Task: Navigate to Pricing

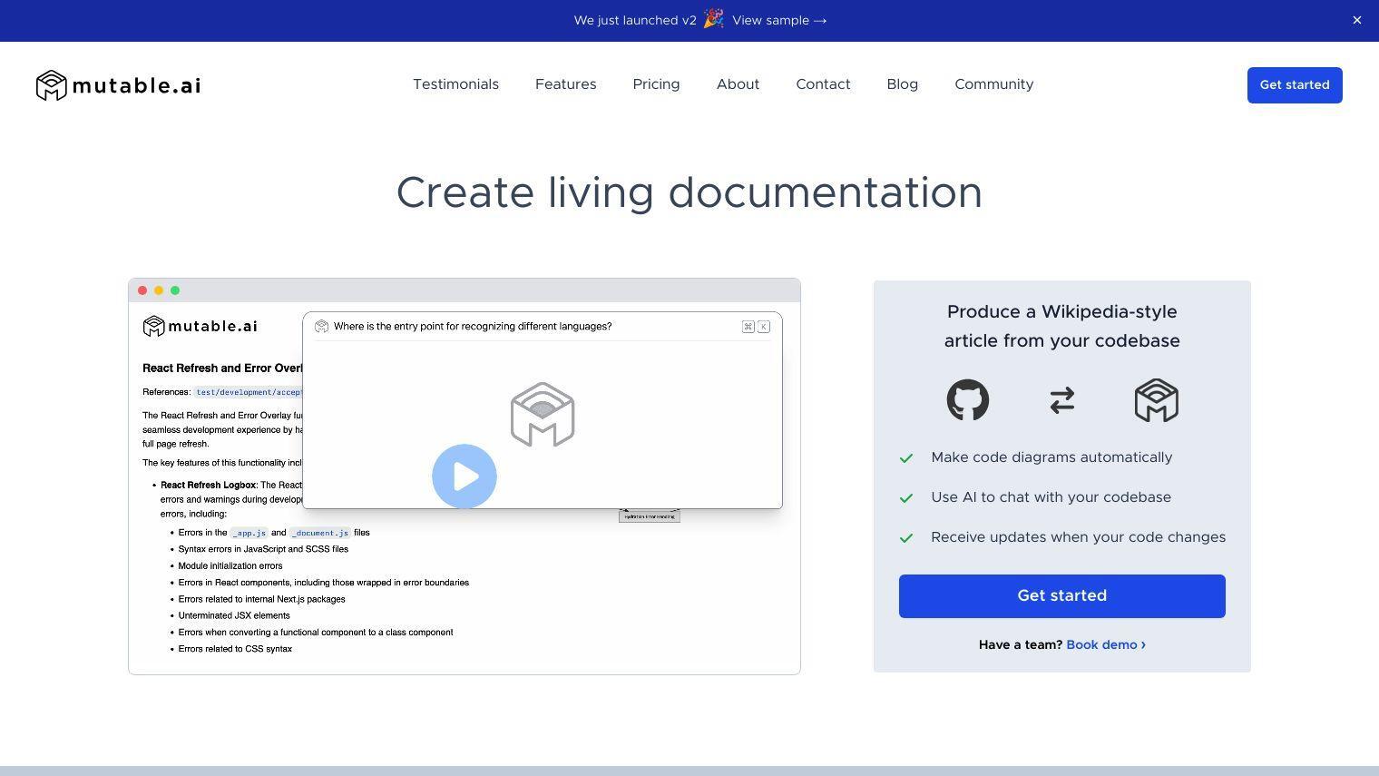Action: [x=656, y=84]
